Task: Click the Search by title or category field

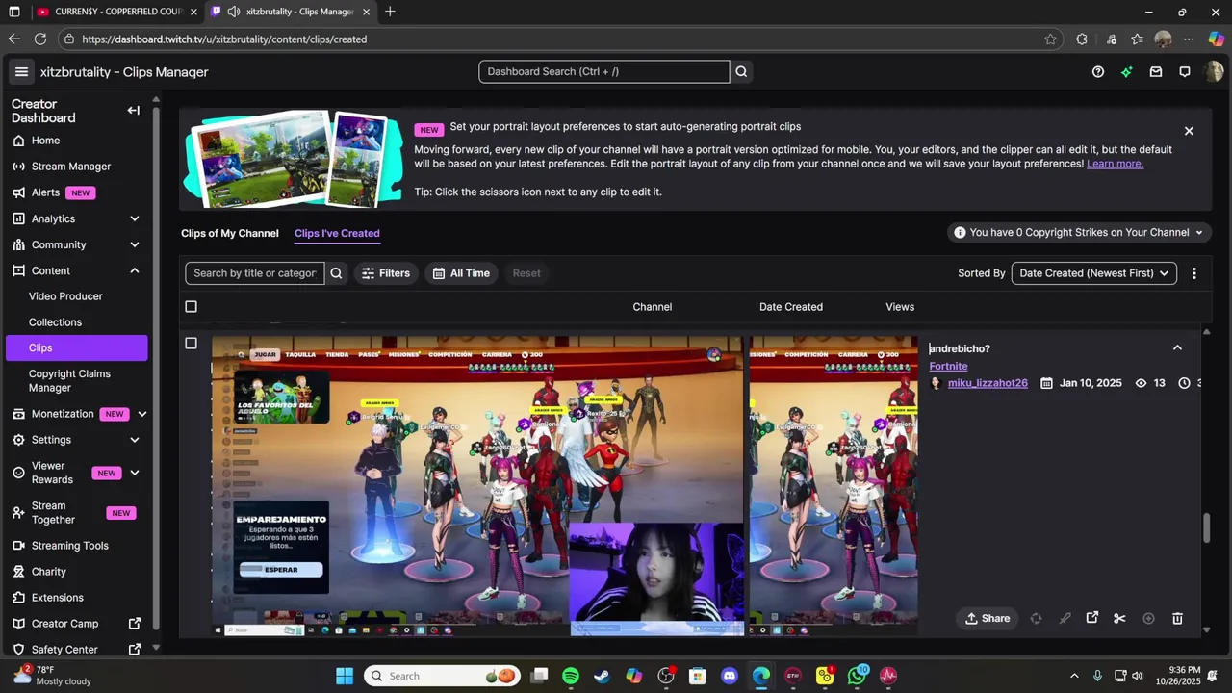Action: [255, 273]
